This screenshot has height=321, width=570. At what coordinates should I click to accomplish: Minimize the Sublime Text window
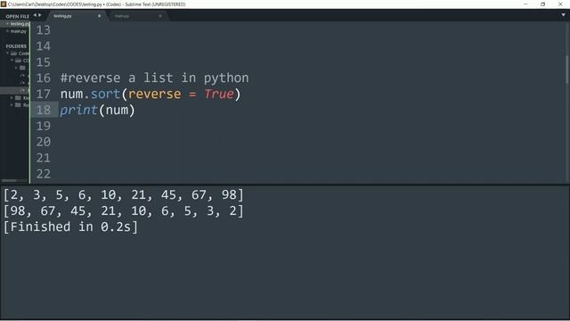coord(525,4)
